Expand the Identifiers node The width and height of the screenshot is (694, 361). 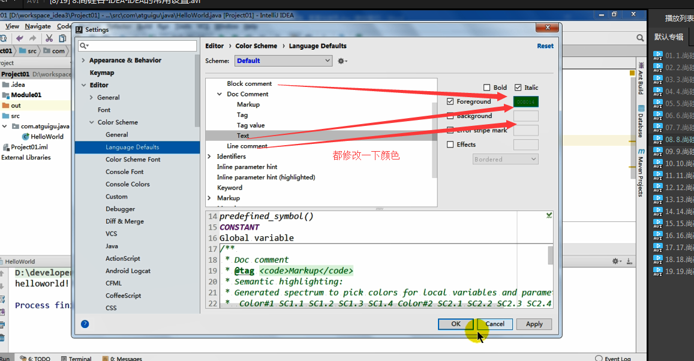[x=209, y=156]
